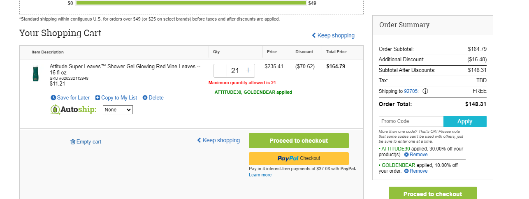Remove the GOLDENBEAR promo code
Viewport: 529px width, 199px height.
click(x=416, y=171)
